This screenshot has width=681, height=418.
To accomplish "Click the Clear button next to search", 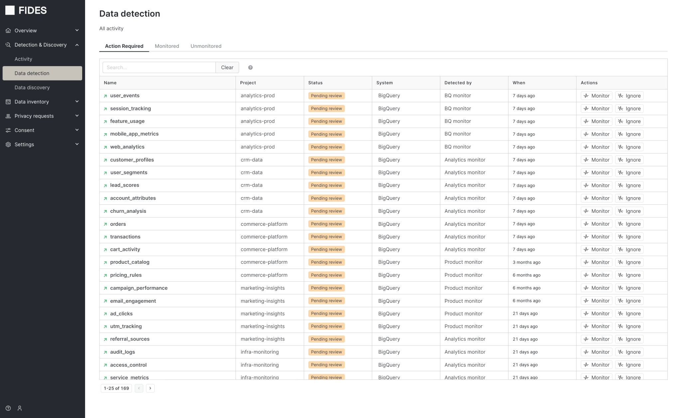I will point(227,67).
